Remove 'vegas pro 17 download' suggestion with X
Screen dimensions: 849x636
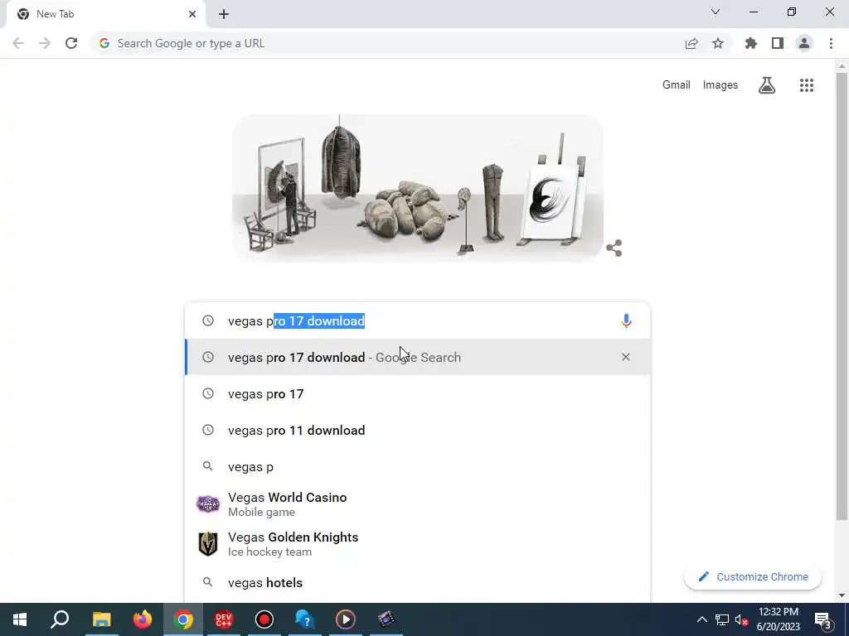coord(626,357)
